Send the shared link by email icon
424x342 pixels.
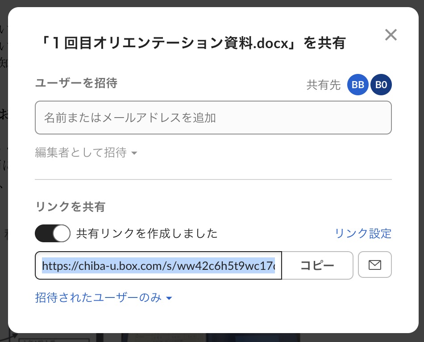pos(375,265)
